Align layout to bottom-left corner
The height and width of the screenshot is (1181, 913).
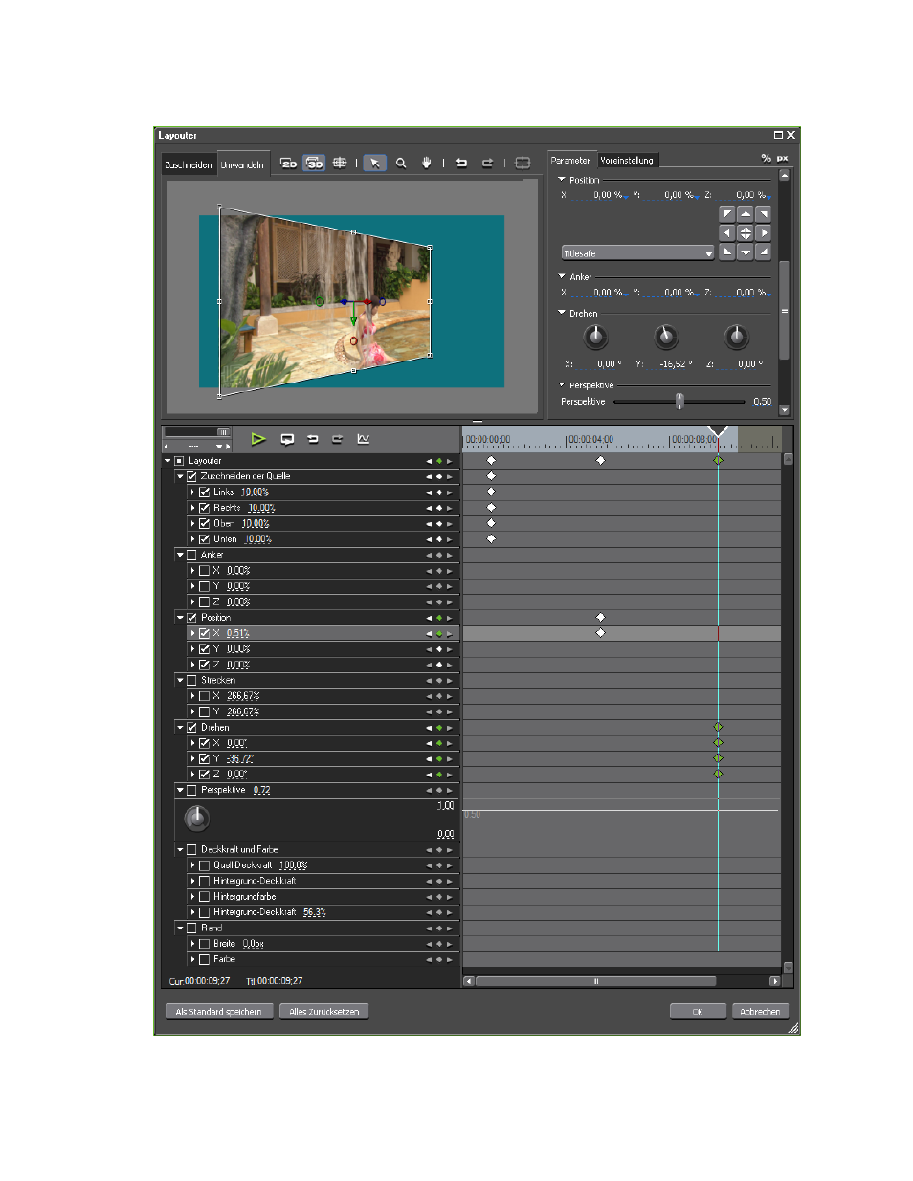pos(727,252)
